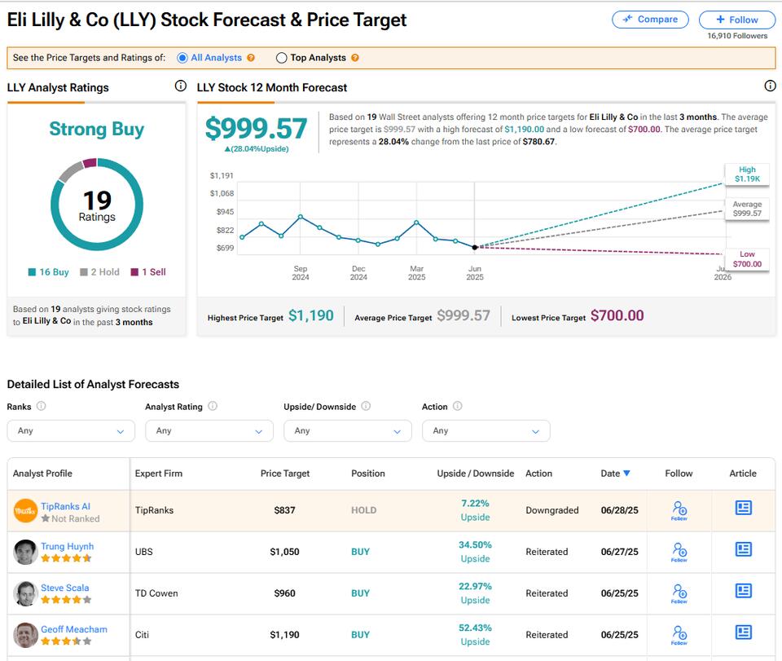782x661 pixels.
Task: Open Geoff Meacham's analyst profile link
Action: pos(74,629)
